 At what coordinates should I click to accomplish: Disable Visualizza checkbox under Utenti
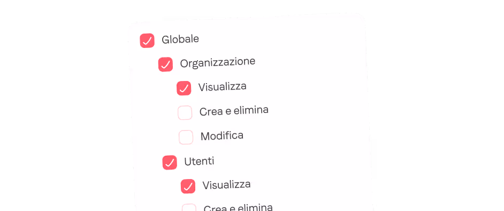188,186
